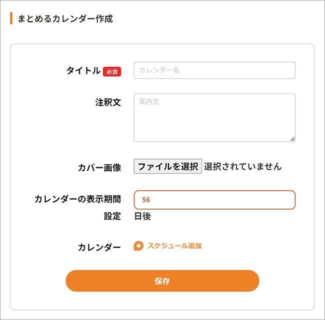Click the タイトル field label
Viewport: 325px width, 320px height.
(83, 71)
